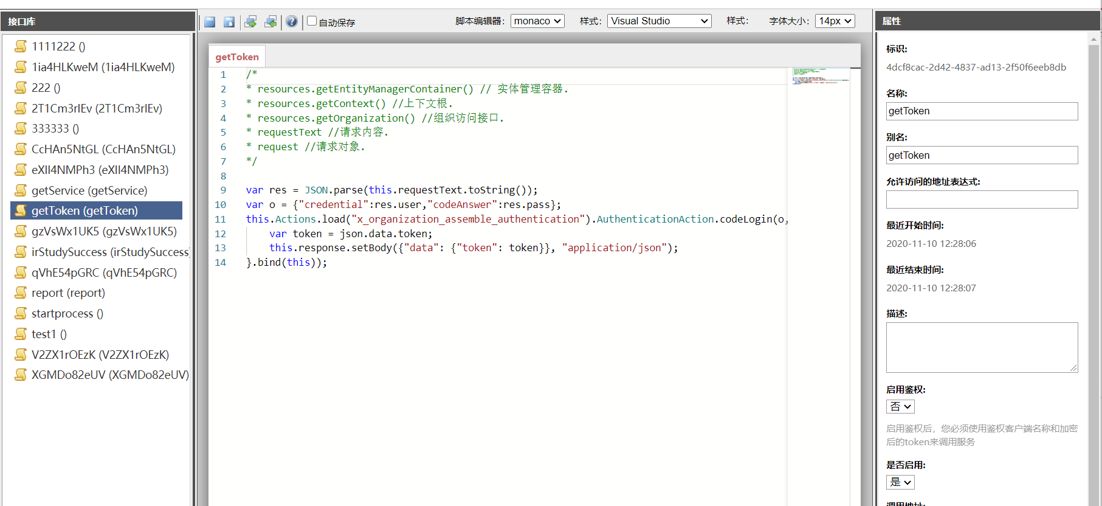Click the left green-arrow window icon
Image resolution: width=1102 pixels, height=506 pixels.
coord(250,22)
